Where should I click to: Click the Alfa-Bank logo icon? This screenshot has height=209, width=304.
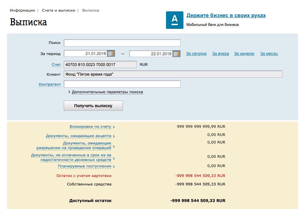click(x=174, y=20)
